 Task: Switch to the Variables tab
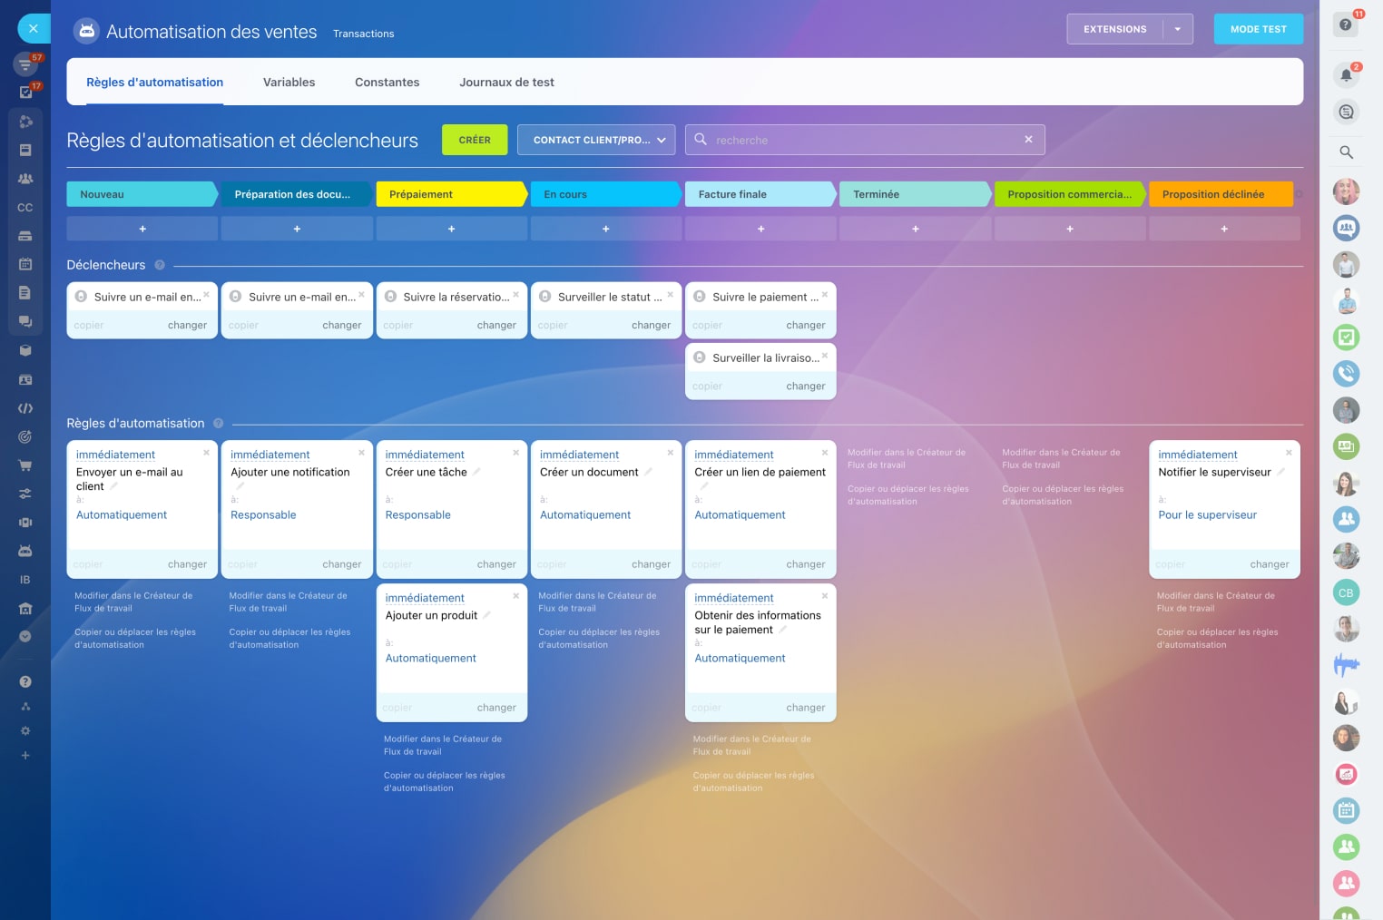289,82
